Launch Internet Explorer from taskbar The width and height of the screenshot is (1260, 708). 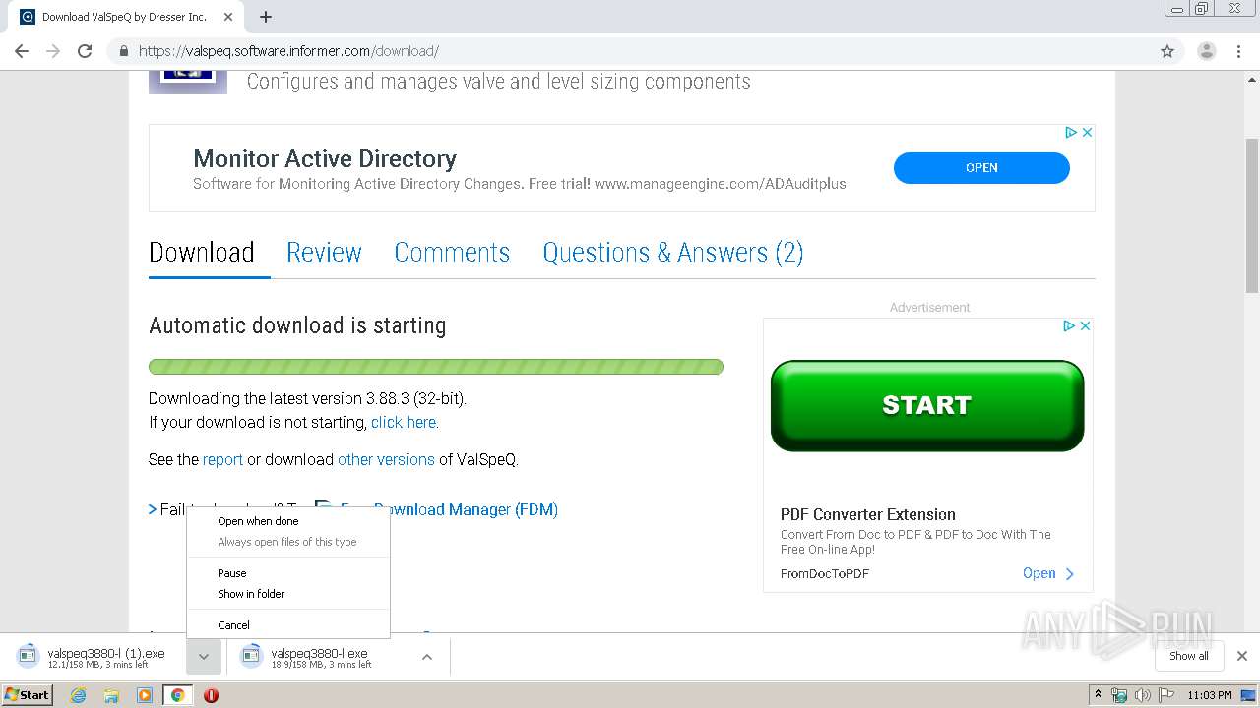pyautogui.click(x=79, y=695)
